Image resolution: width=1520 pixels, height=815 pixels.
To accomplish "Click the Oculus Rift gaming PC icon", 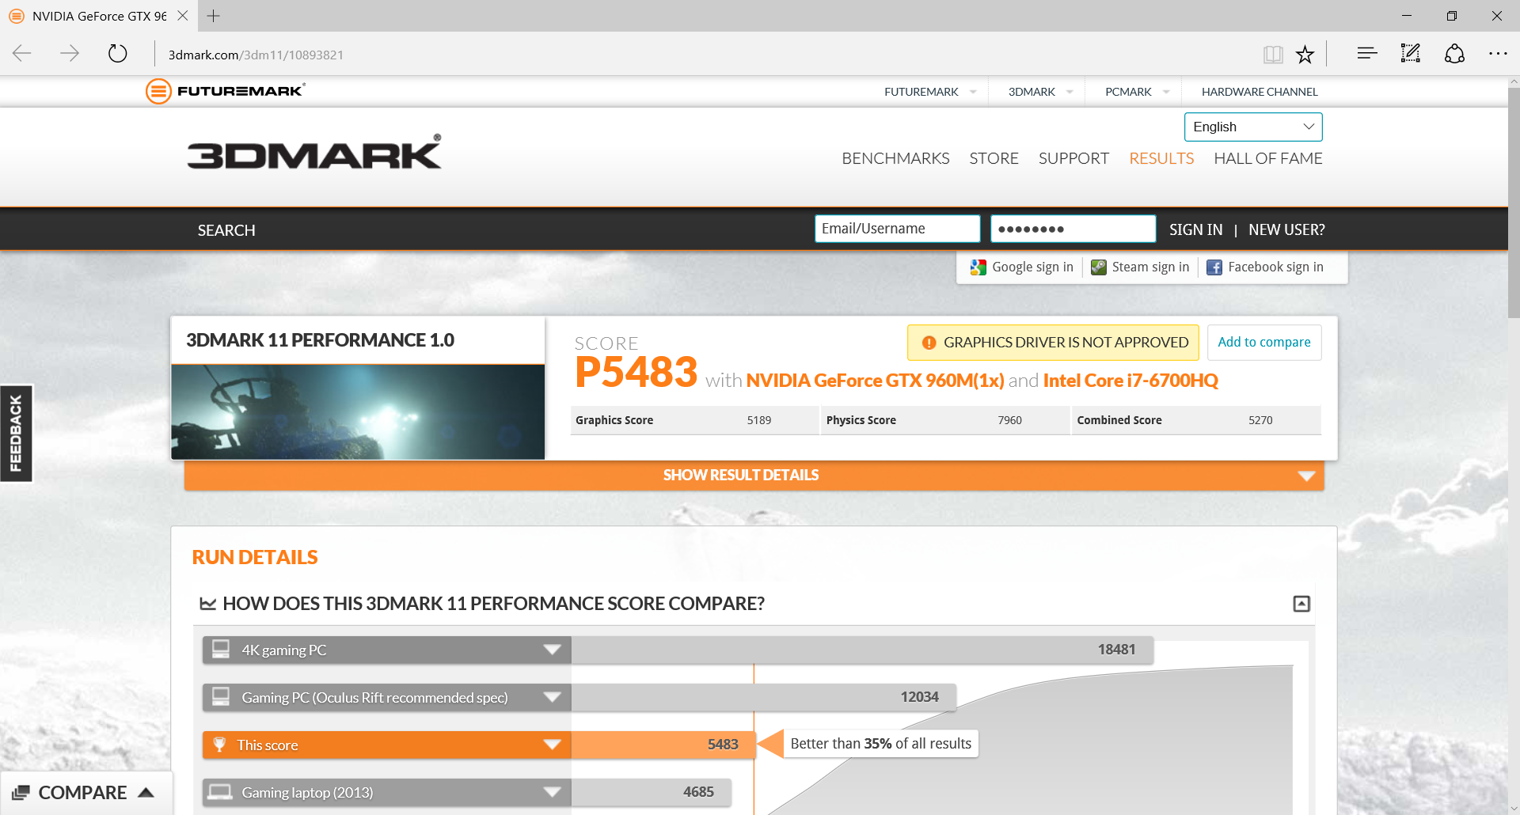I will pyautogui.click(x=221, y=697).
